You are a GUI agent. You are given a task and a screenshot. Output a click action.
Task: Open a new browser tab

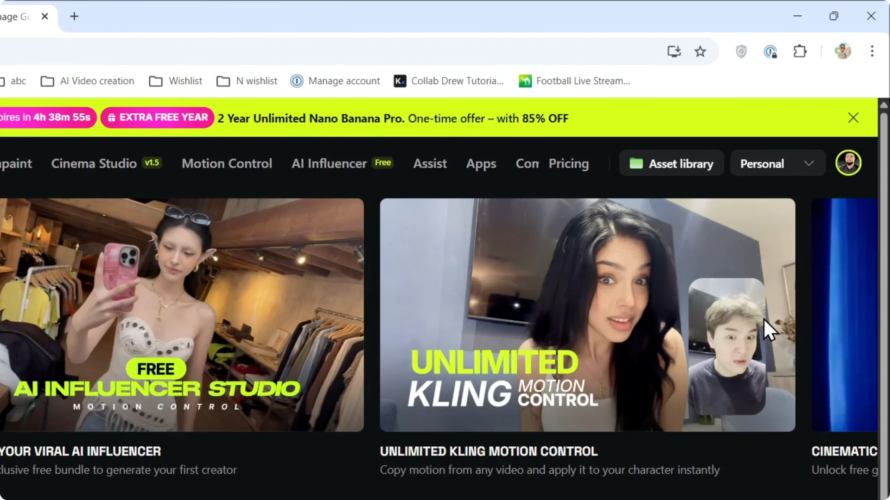[74, 17]
